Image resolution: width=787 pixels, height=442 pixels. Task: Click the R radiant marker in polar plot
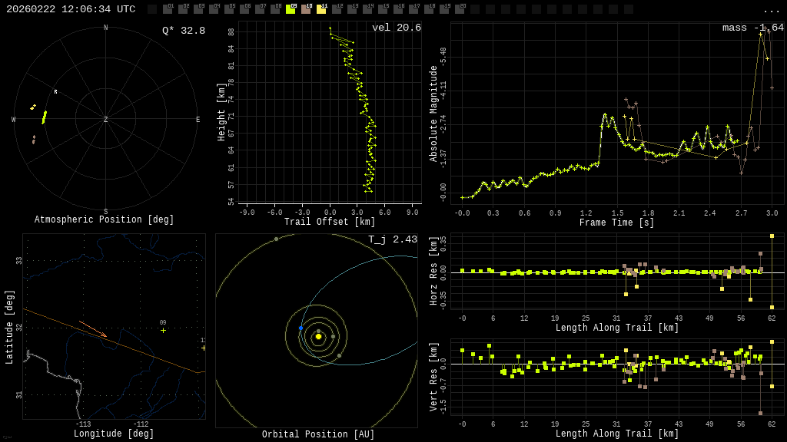(55, 92)
